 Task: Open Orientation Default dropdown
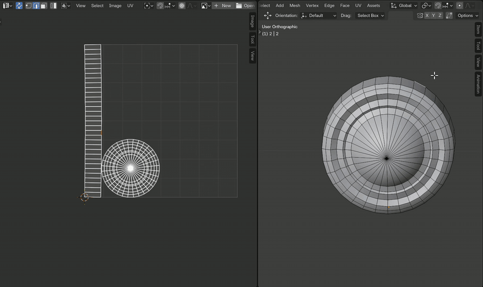click(x=319, y=15)
